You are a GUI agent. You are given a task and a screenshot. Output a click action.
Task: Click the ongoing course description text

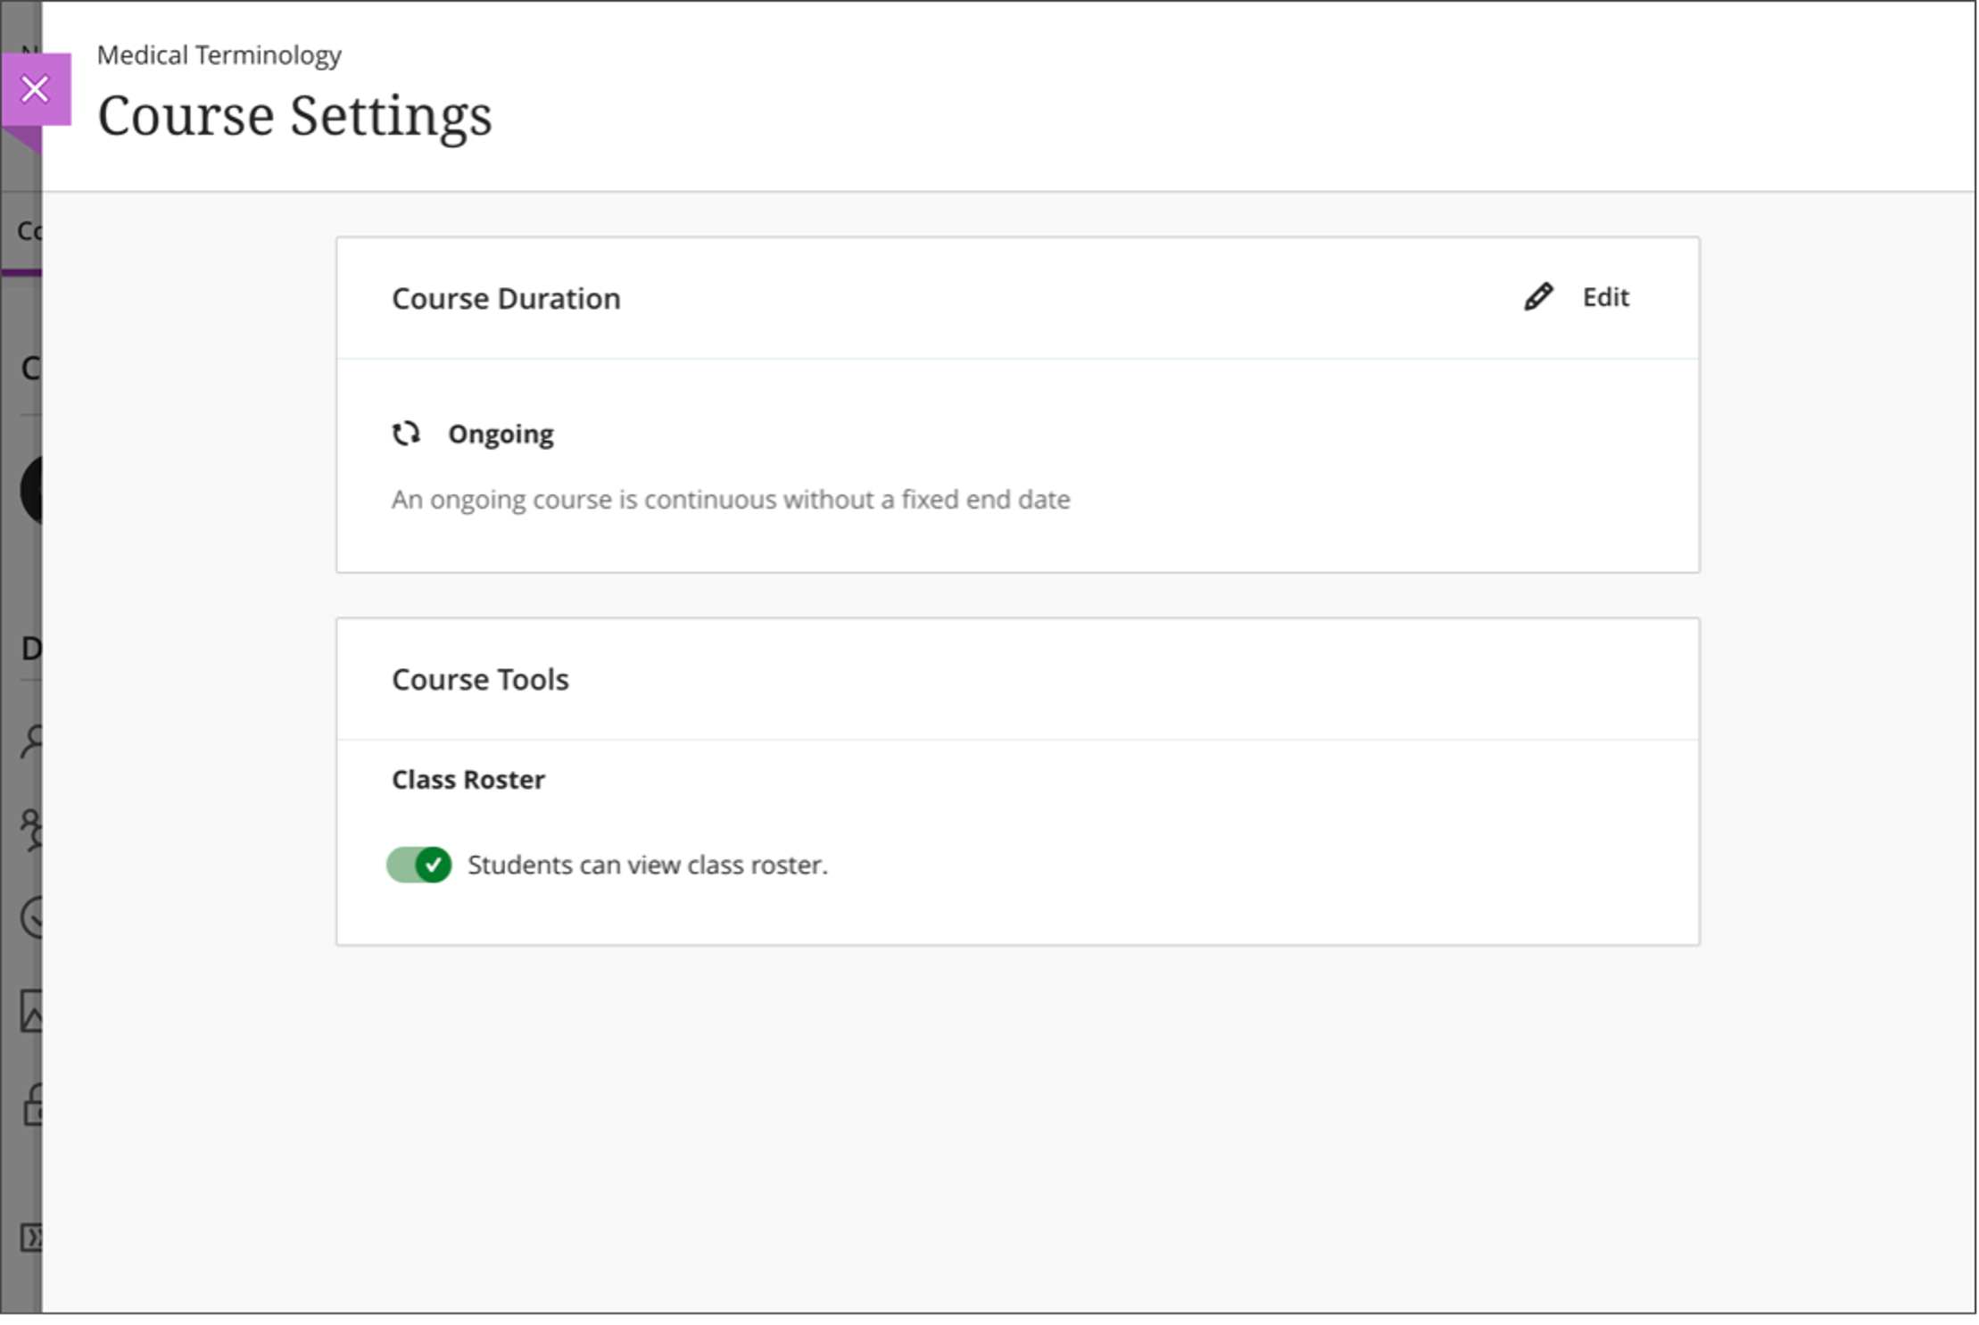coord(730,499)
